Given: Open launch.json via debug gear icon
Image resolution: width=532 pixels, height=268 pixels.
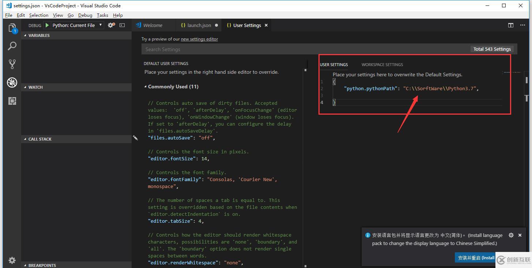Looking at the screenshot, I should (x=112, y=25).
